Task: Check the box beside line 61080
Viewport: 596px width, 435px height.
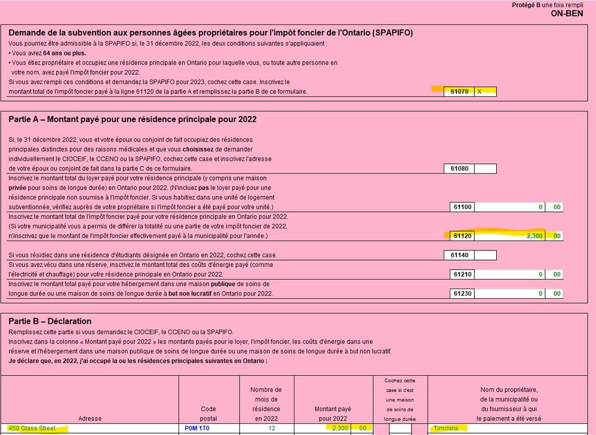Action: [x=486, y=169]
